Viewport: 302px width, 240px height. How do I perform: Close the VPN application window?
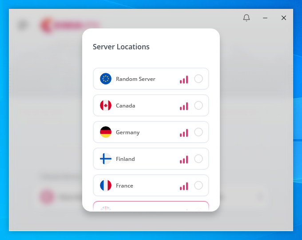point(284,18)
